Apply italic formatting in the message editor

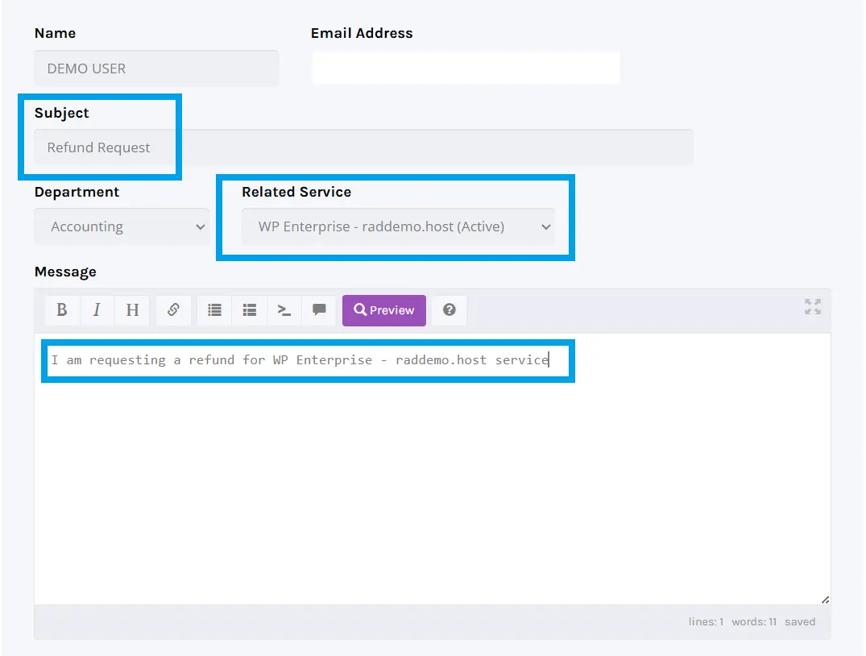point(97,310)
